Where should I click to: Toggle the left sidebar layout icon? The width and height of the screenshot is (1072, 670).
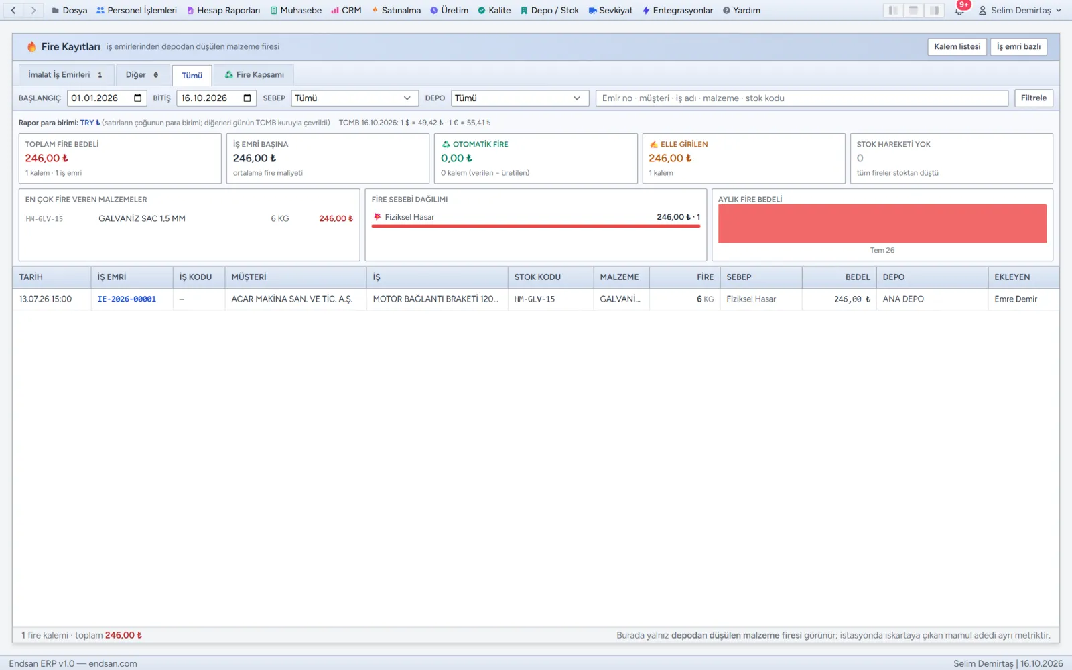(892, 10)
